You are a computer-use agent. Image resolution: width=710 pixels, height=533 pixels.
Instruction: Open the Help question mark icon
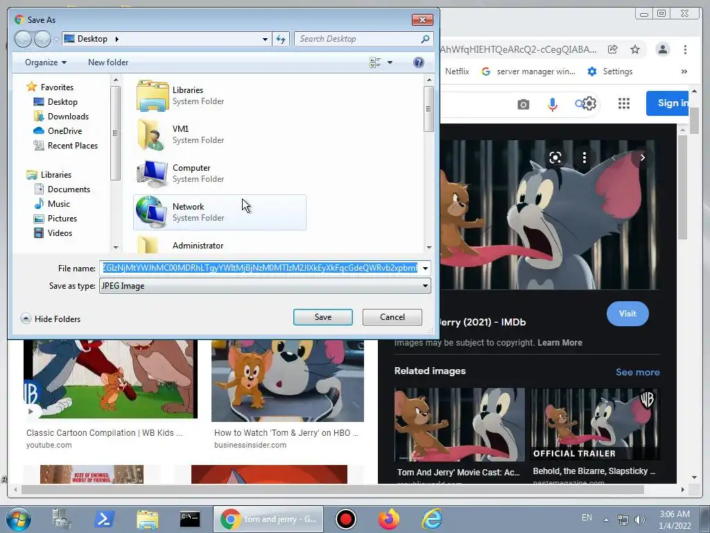click(x=418, y=62)
